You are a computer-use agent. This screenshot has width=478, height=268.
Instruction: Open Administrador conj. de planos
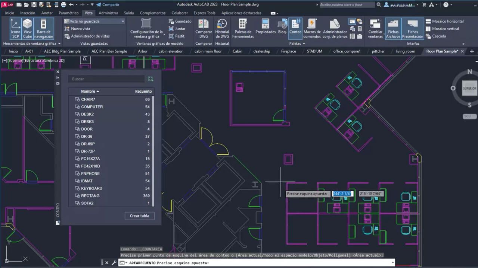pyautogui.click(x=335, y=29)
